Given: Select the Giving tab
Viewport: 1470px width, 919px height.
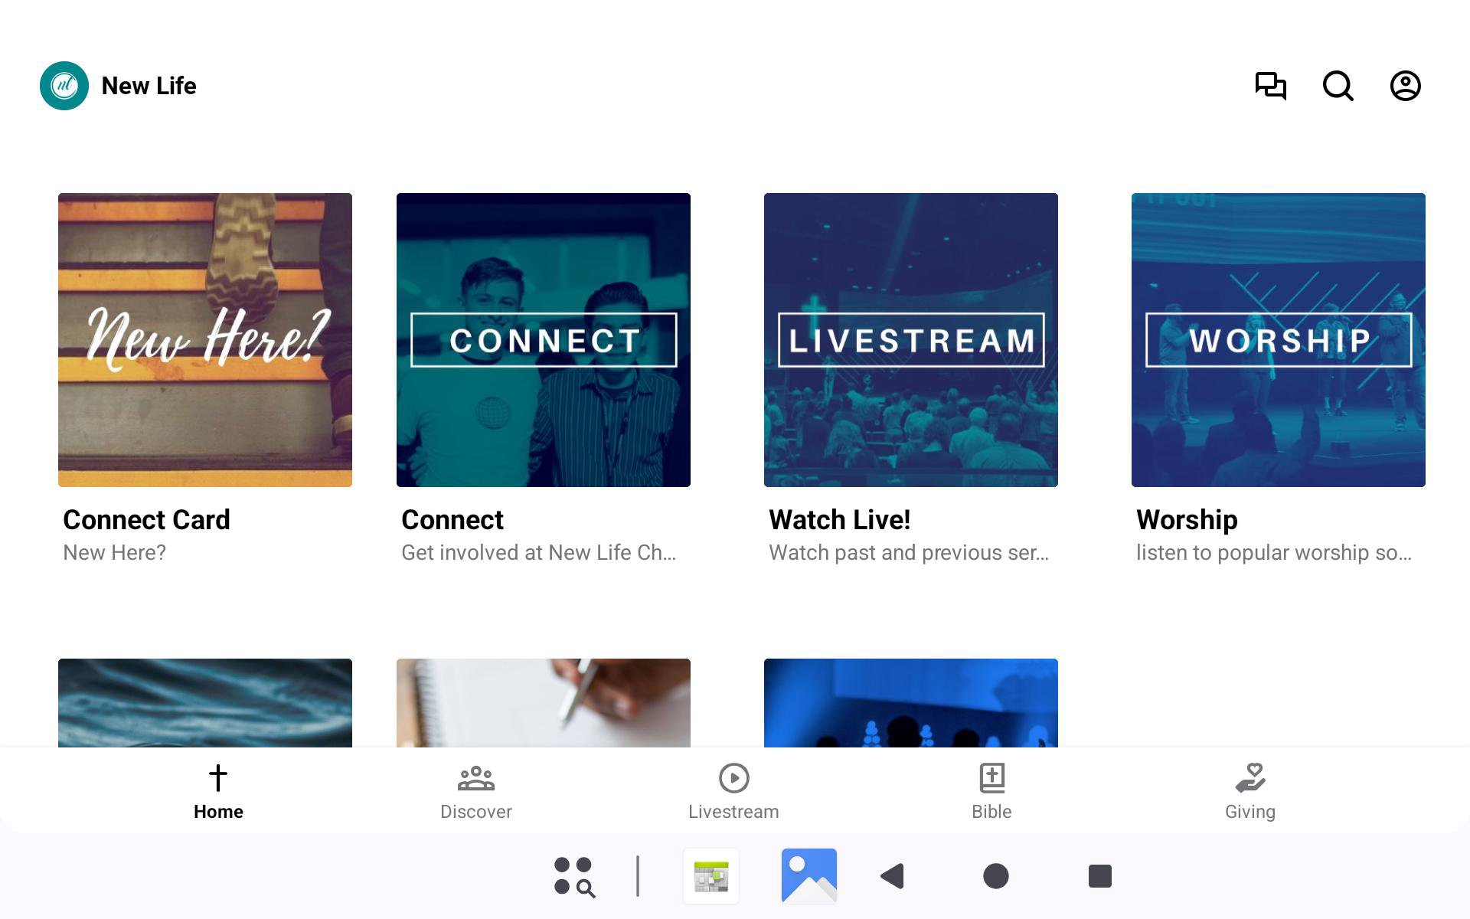Looking at the screenshot, I should (x=1249, y=792).
